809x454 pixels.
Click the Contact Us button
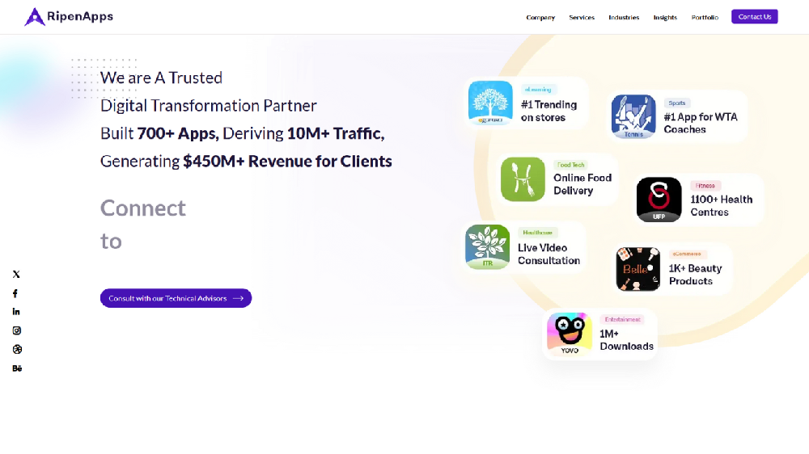[754, 17]
